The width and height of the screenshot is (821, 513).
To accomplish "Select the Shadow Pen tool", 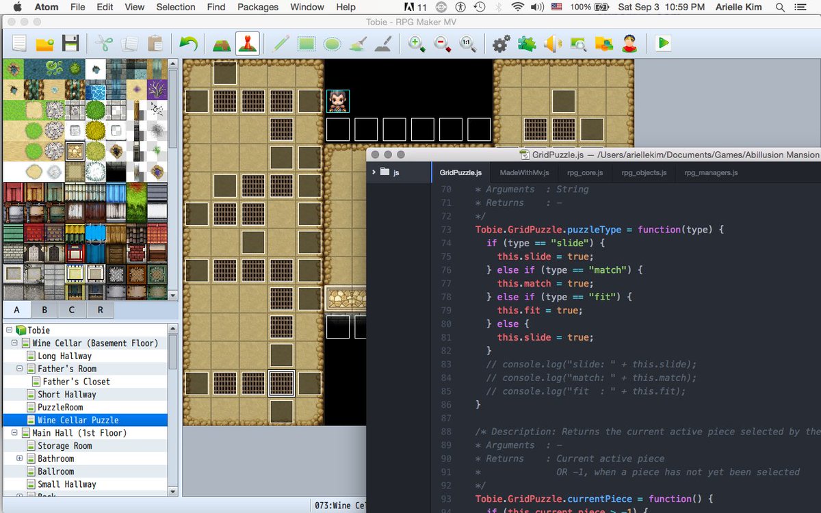I will pyautogui.click(x=383, y=44).
